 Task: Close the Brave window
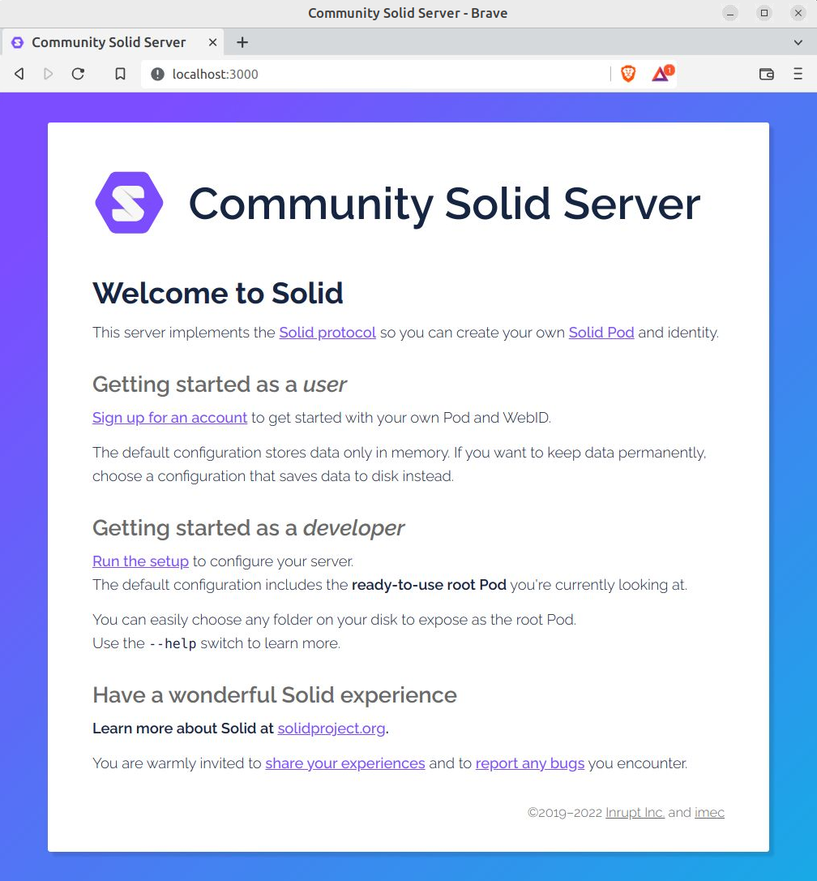798,13
